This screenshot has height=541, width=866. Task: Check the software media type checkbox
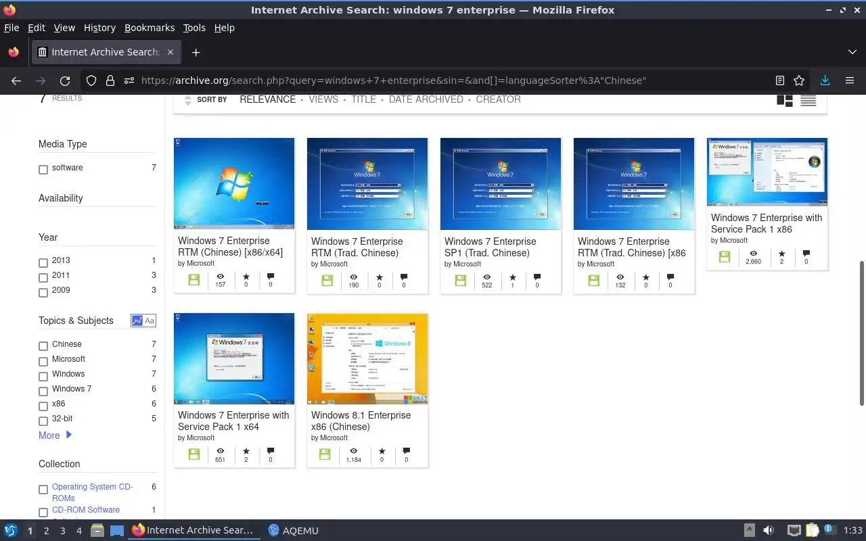[43, 170]
